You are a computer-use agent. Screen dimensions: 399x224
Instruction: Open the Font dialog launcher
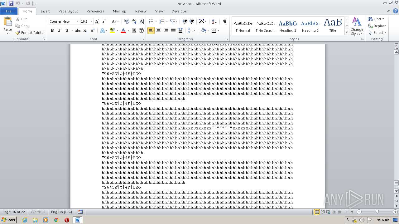(x=143, y=39)
